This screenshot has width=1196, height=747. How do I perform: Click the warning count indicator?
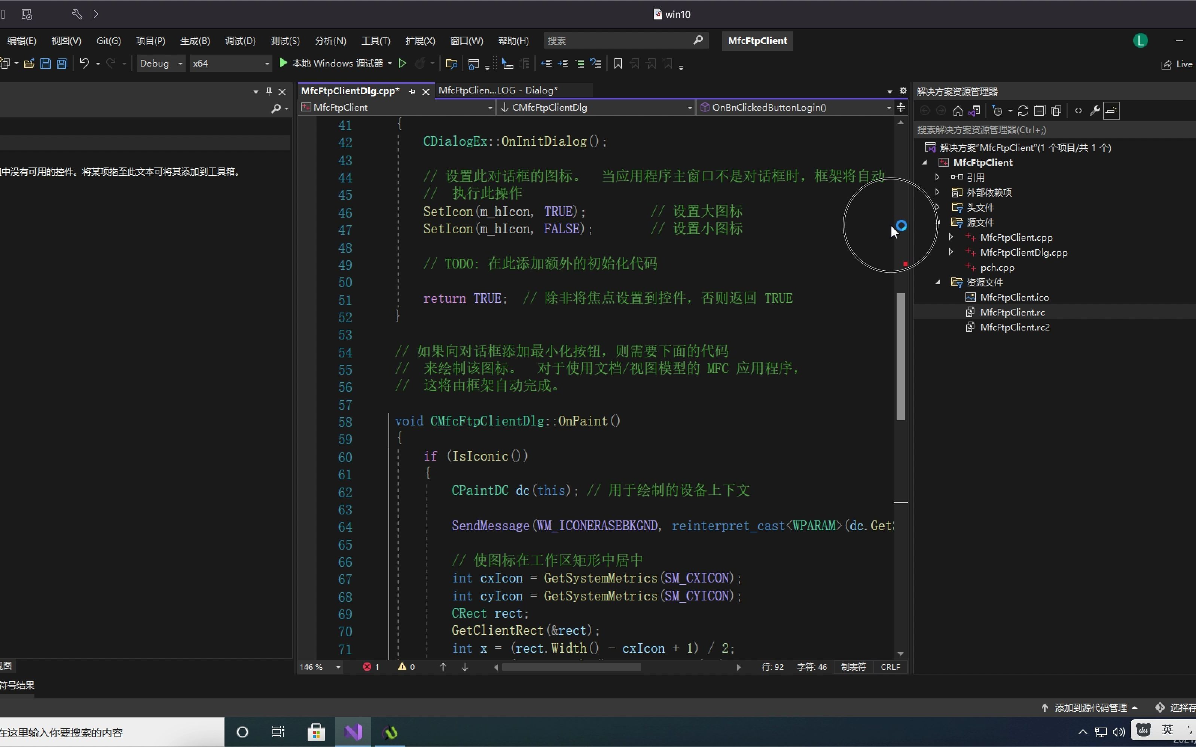click(x=406, y=667)
